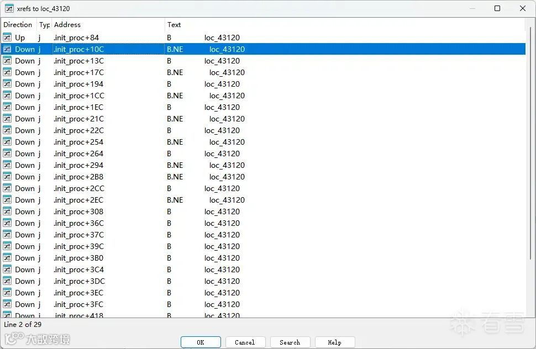Select address .init_proc+294

point(78,165)
